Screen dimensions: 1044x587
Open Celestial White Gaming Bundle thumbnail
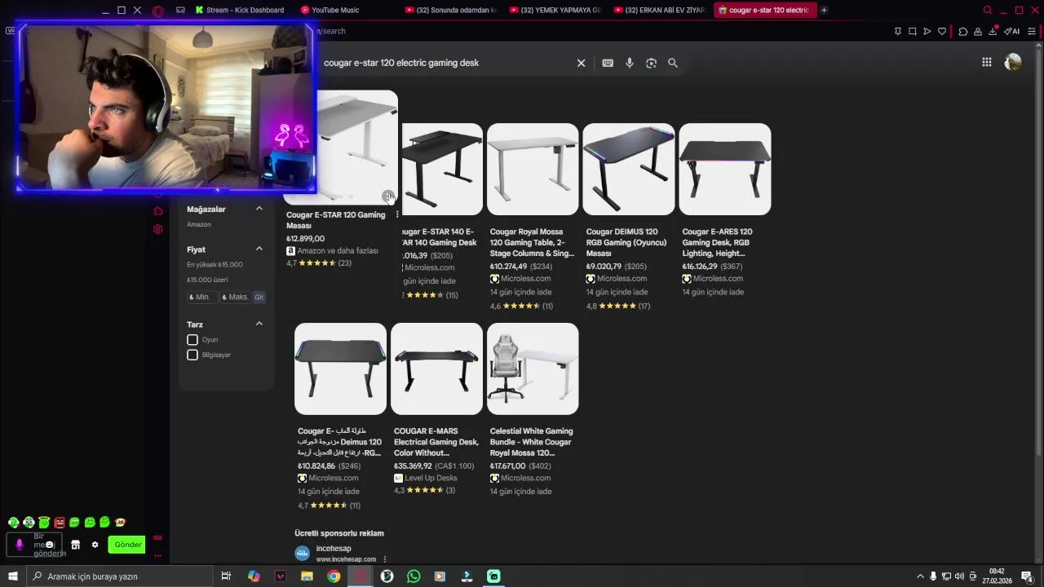click(x=533, y=369)
